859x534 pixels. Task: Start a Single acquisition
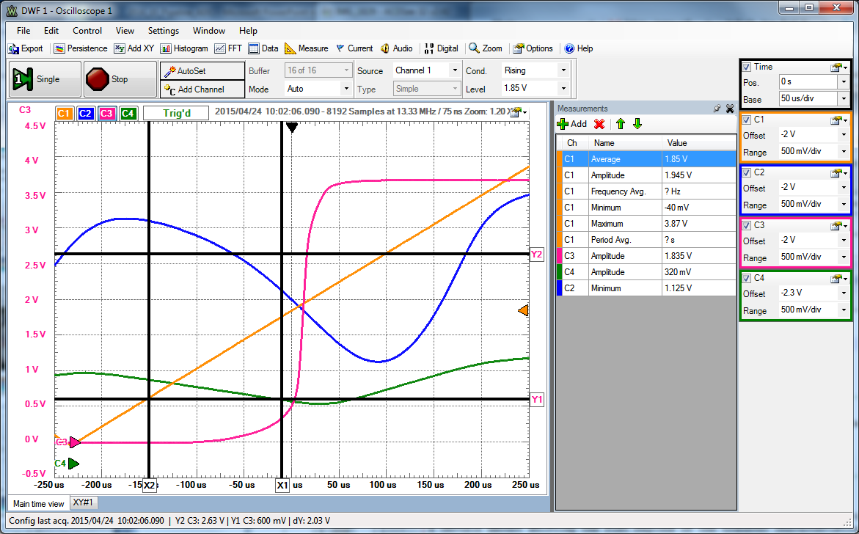(37, 79)
